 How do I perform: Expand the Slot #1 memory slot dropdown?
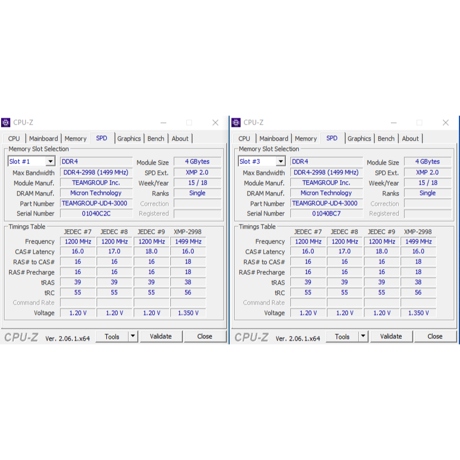50,162
